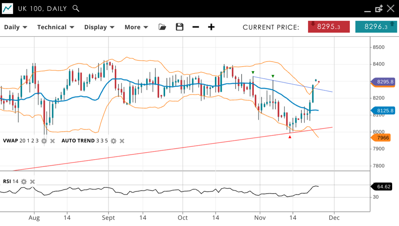Open the folder icon to load chart

click(x=162, y=27)
